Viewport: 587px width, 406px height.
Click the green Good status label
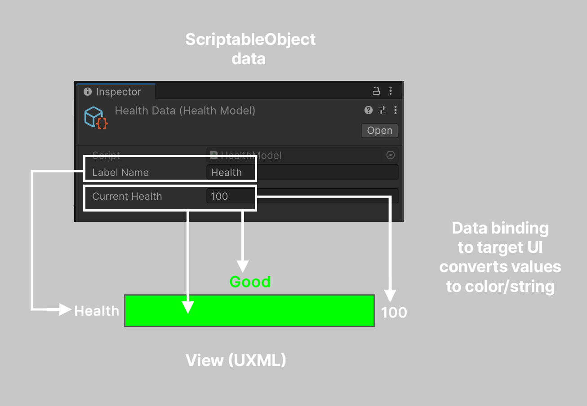click(250, 282)
